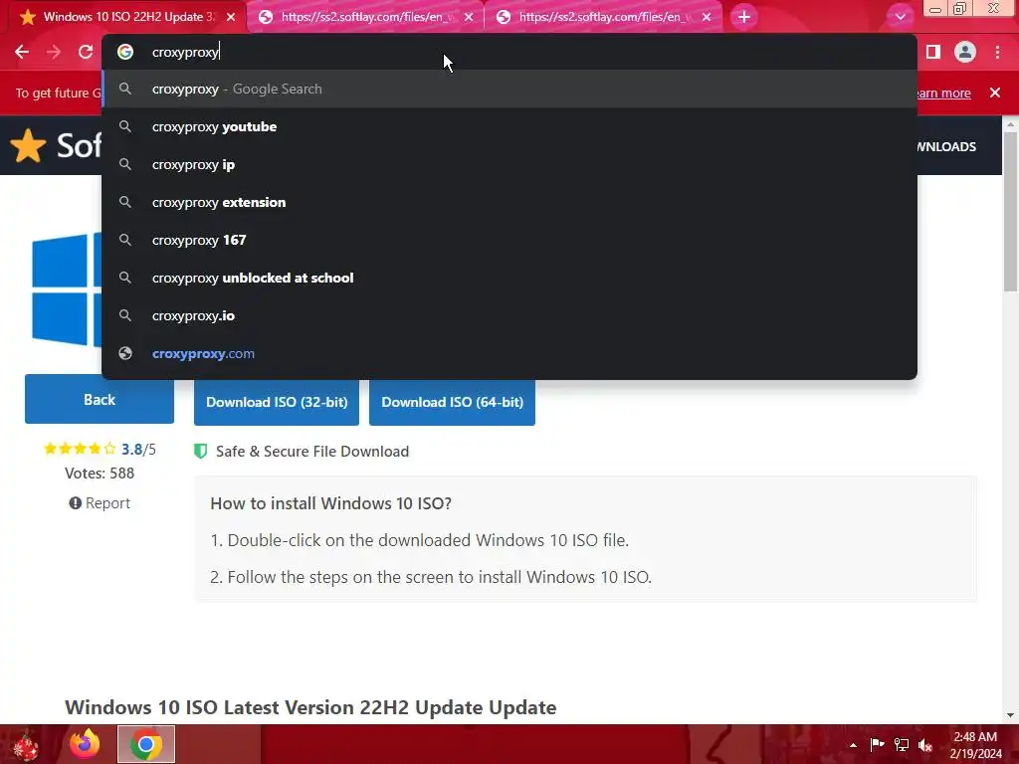Open the croxyproxy.com URL suggestion
The height and width of the screenshot is (764, 1019).
coord(509,353)
